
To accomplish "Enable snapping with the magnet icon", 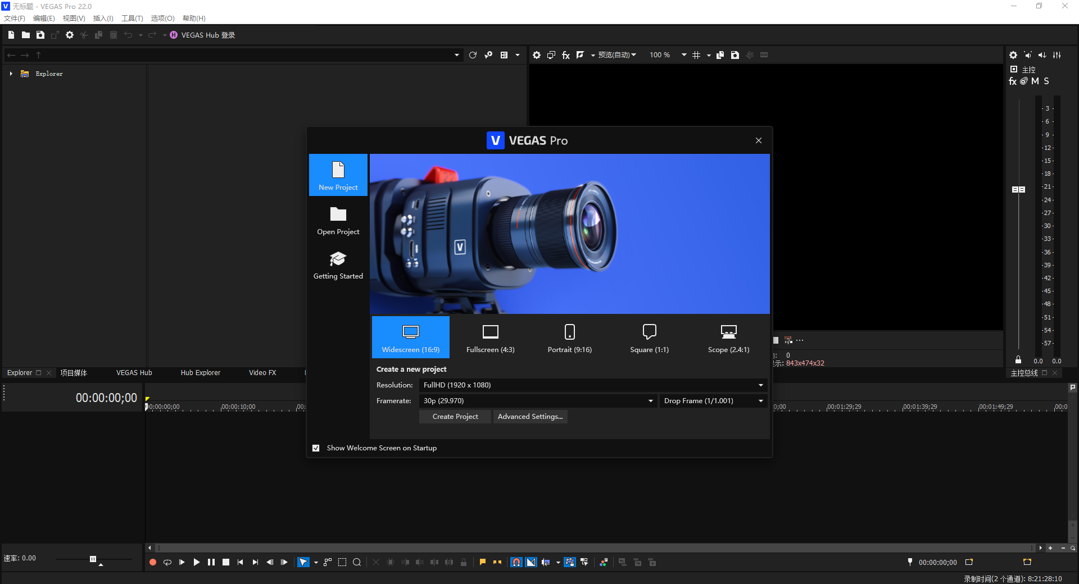I will (516, 562).
